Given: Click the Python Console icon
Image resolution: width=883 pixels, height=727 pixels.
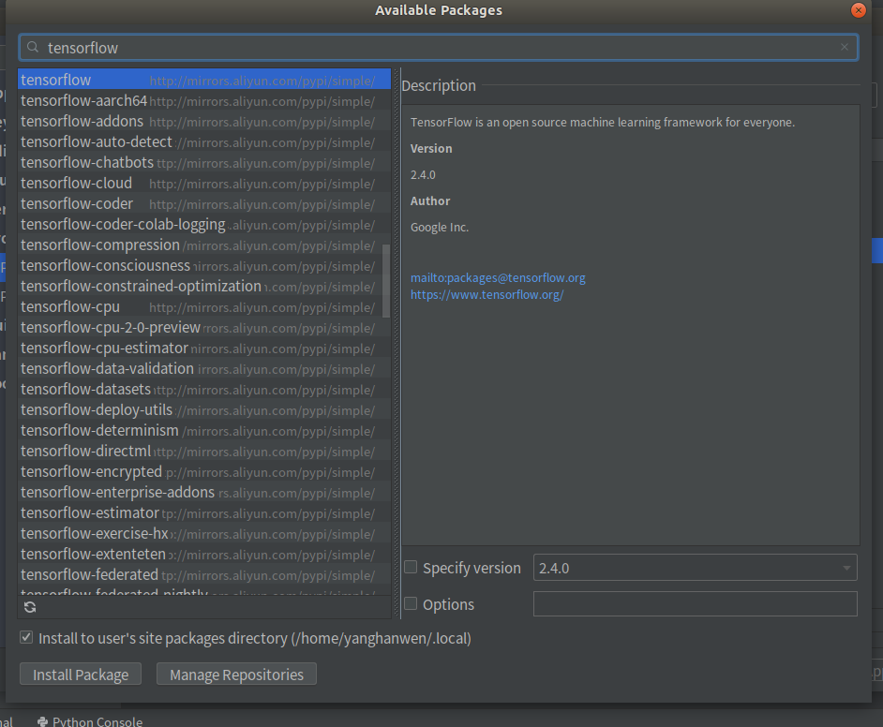Looking at the screenshot, I should pos(42,721).
